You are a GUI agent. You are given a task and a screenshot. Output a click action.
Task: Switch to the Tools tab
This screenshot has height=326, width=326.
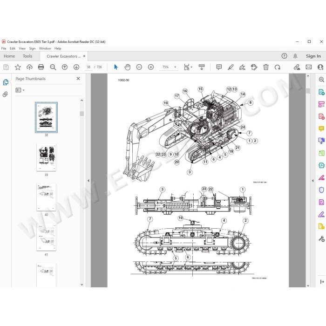click(x=27, y=56)
